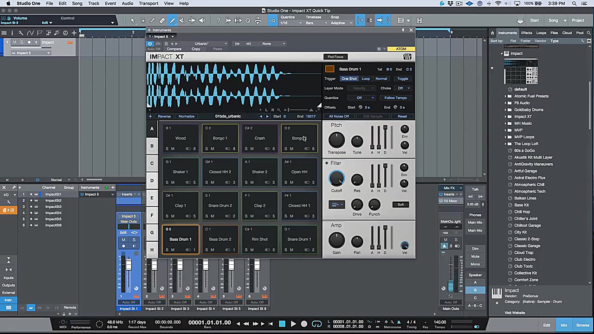Click the Instr. button in console sidebar
Screen dimensions: 594x334
point(8,300)
